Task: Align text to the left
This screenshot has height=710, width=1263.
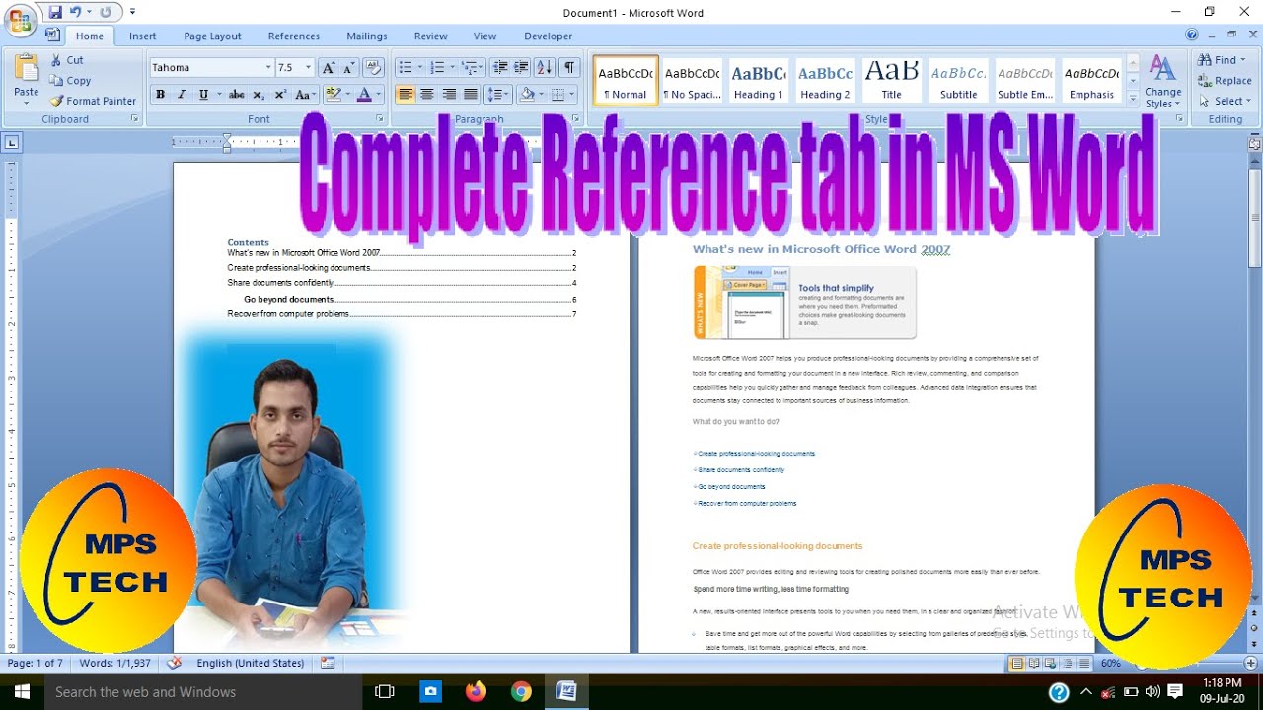Action: [x=406, y=95]
